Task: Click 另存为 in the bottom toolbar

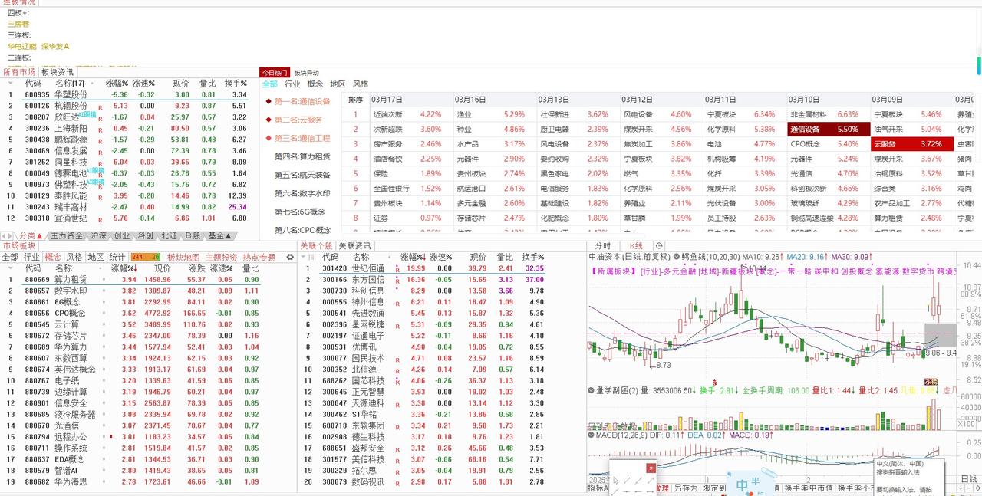Action: pos(685,487)
